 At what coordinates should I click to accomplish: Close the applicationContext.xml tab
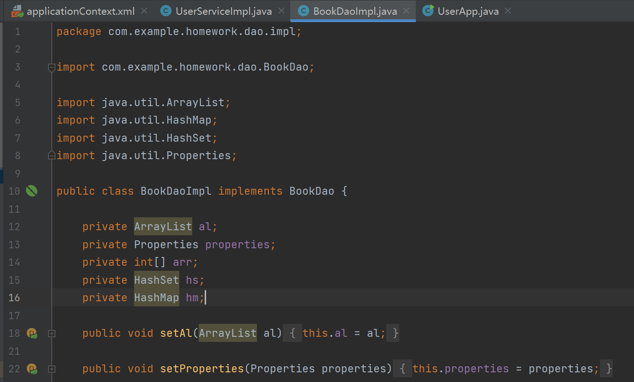tap(144, 11)
